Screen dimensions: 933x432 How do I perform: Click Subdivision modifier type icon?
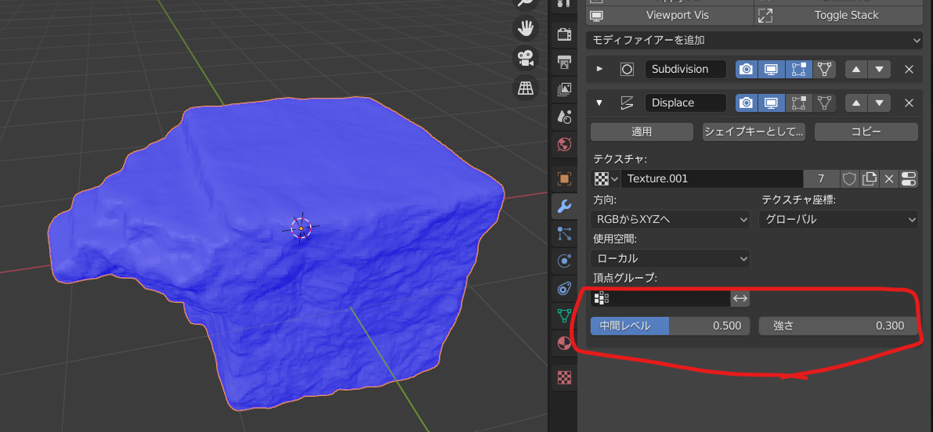[627, 69]
